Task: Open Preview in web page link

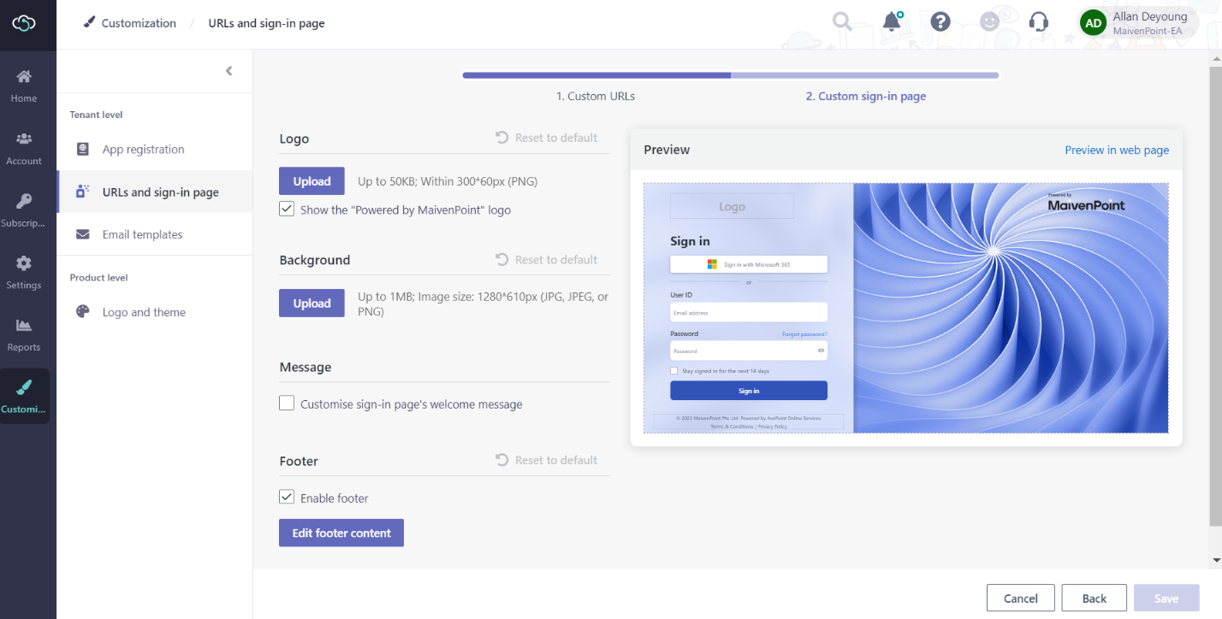Action: coord(1117,150)
